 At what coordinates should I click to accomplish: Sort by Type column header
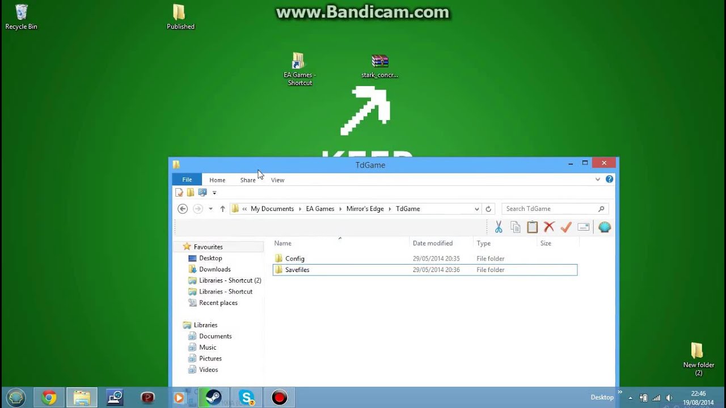[505, 243]
